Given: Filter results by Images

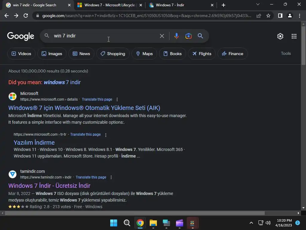Looking at the screenshot, I should coord(52,54).
